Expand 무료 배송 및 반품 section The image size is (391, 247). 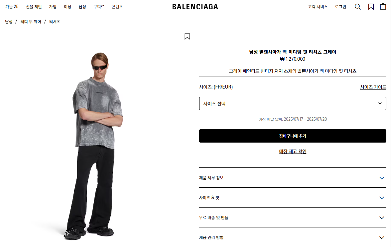coord(293,217)
